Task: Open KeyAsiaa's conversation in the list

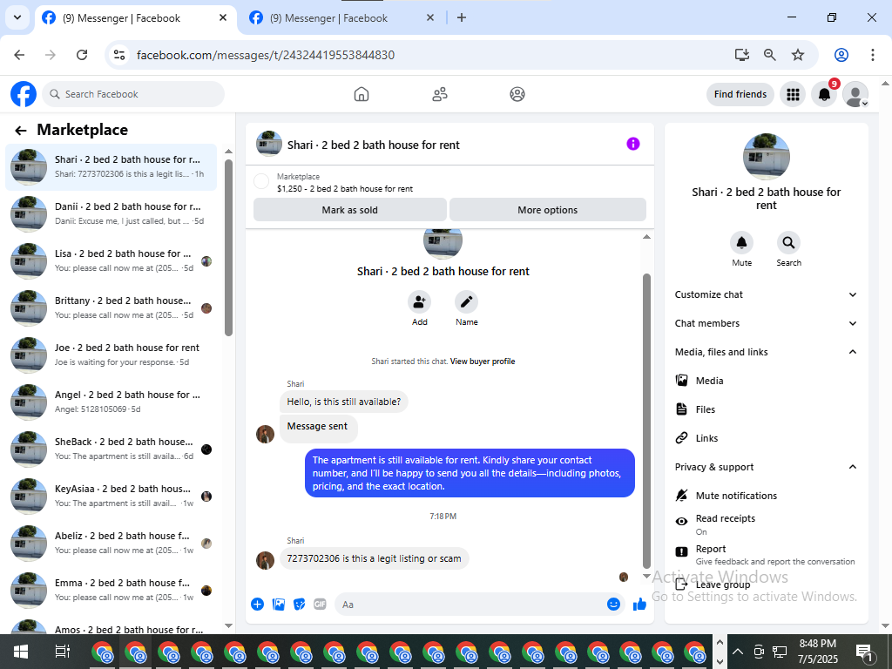Action: (111, 496)
